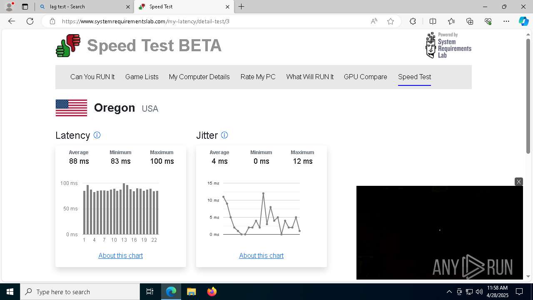Select the Speed Test nav item
Image resolution: width=533 pixels, height=300 pixels.
[x=414, y=77]
